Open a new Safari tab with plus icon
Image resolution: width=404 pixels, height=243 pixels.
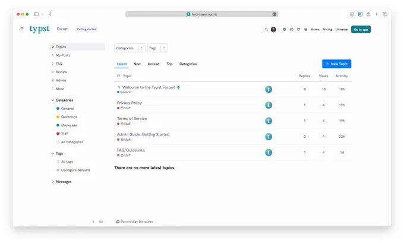pos(377,14)
